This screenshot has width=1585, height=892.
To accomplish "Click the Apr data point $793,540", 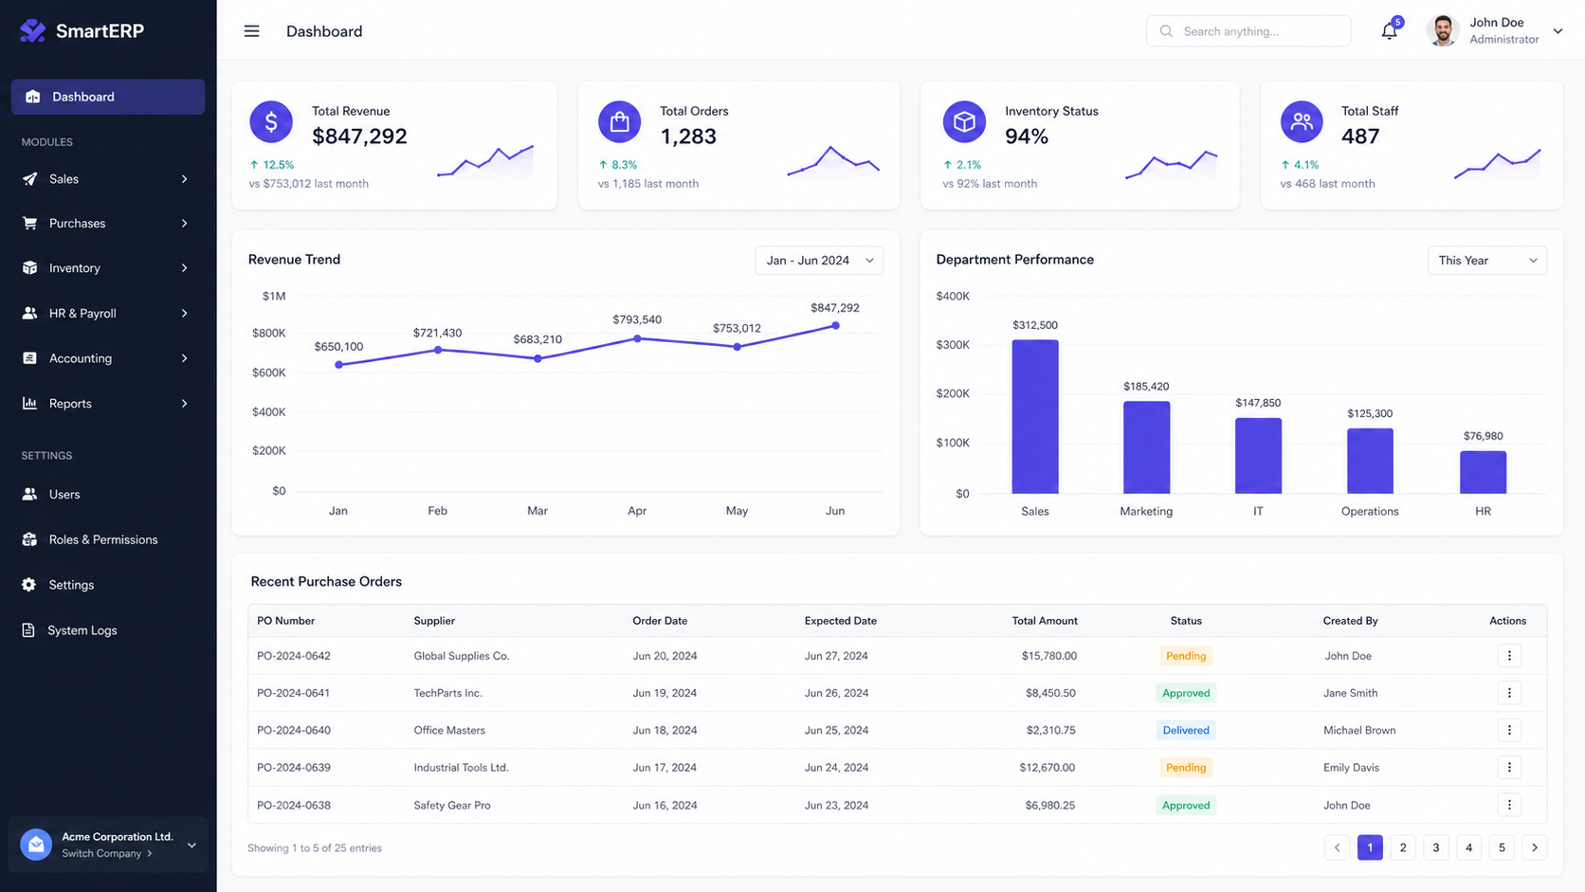I will click(x=637, y=338).
